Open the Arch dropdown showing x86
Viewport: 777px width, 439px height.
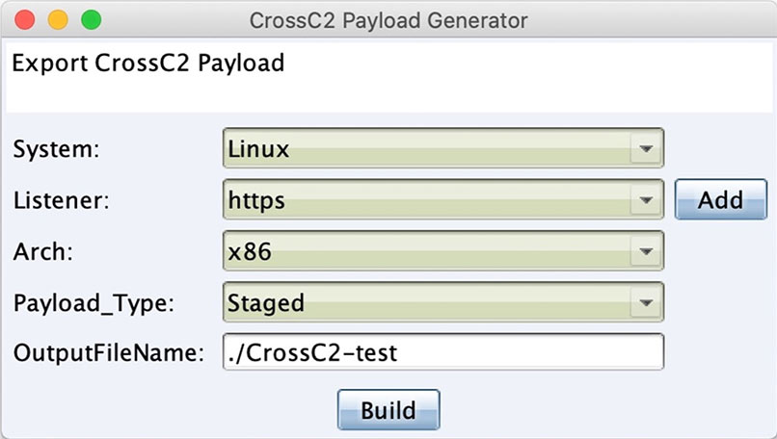443,251
